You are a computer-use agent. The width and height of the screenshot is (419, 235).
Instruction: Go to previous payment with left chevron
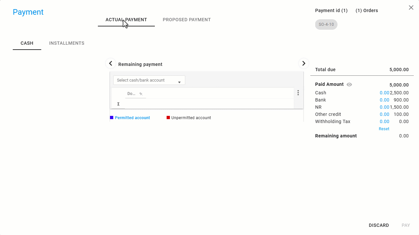111,63
